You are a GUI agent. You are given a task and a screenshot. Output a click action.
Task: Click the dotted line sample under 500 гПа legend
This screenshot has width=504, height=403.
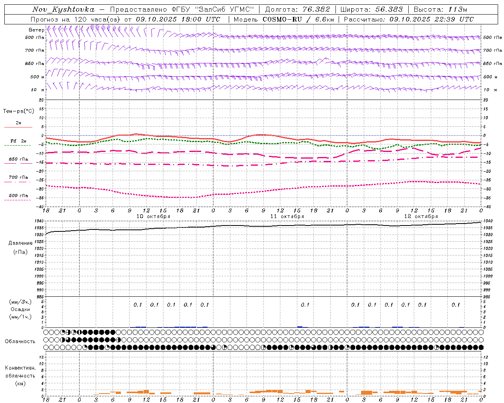coord(18,200)
